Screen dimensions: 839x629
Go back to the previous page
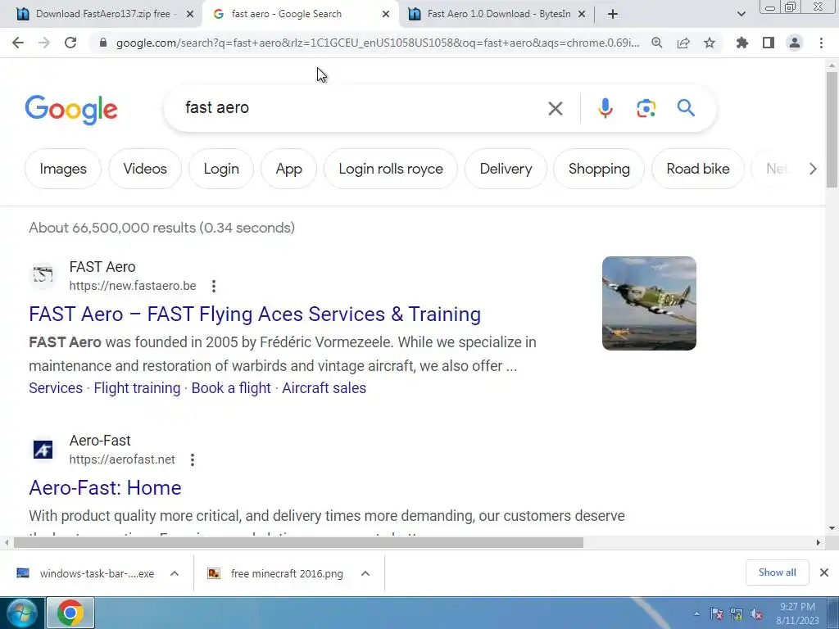pyautogui.click(x=18, y=43)
